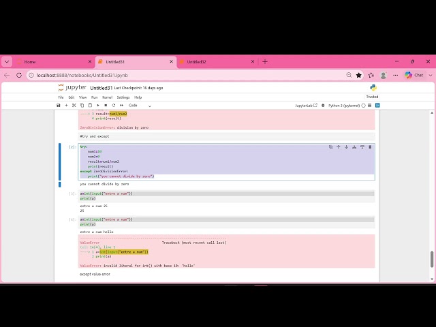This screenshot has width=436, height=327.
Task: Open the Help menu
Action: (138, 97)
